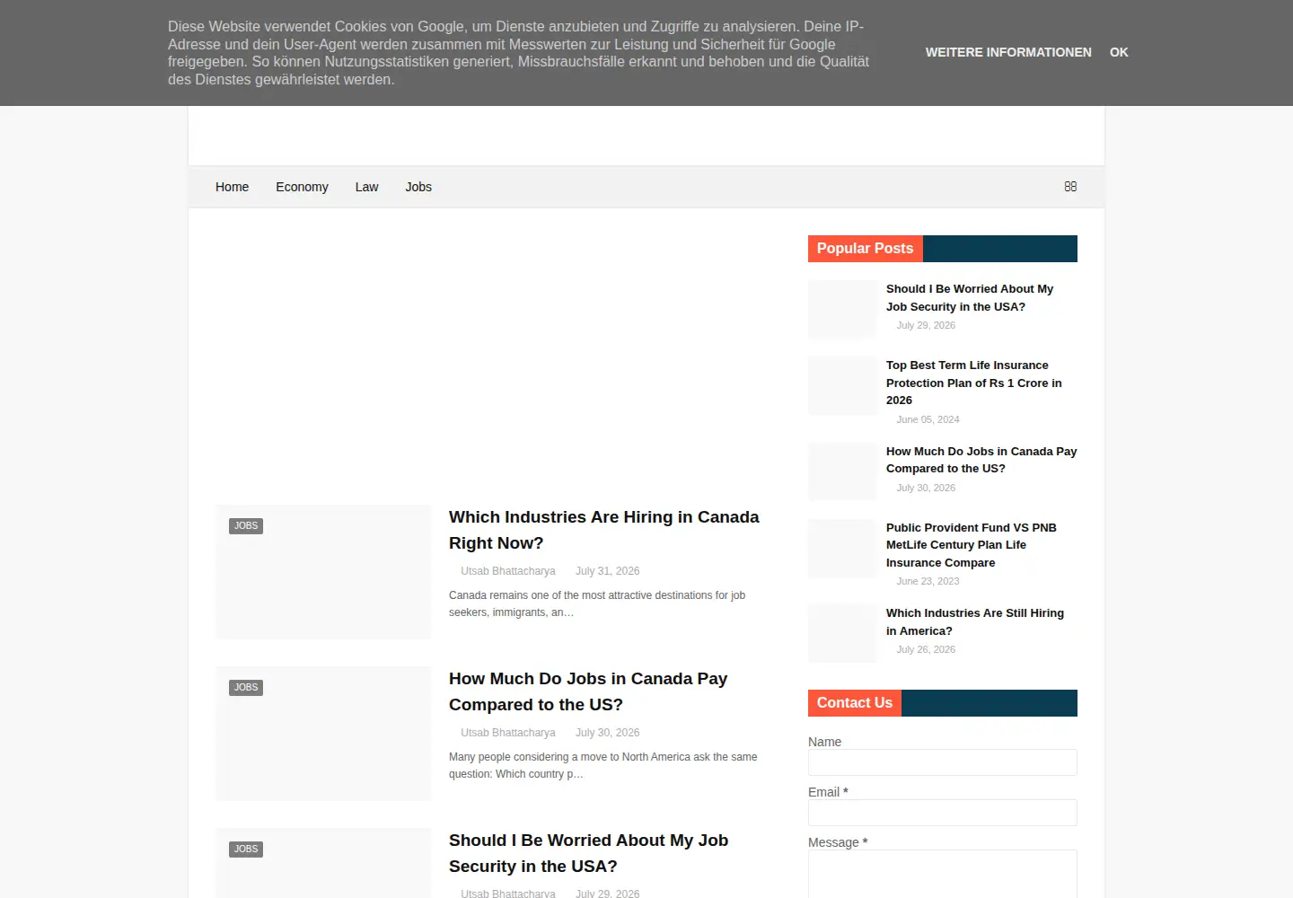Click thumbnail beside 'Public Provident Fund VS PNB' popular post
1293x898 pixels.
tap(842, 549)
